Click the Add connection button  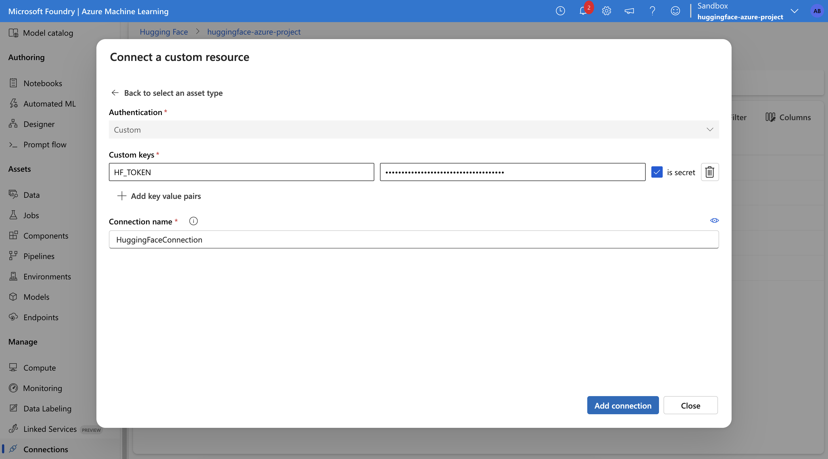(x=623, y=405)
